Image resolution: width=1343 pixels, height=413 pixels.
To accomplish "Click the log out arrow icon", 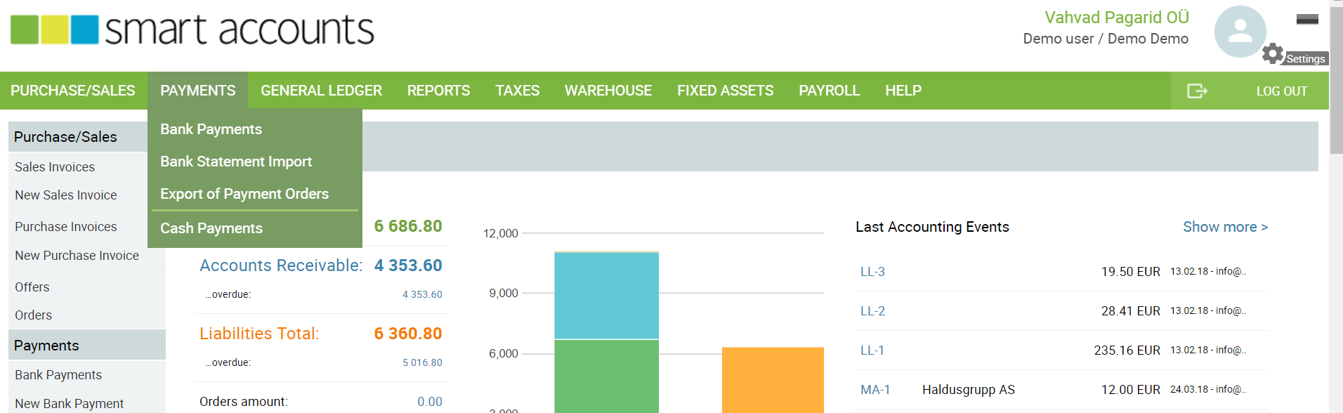I will [1197, 91].
